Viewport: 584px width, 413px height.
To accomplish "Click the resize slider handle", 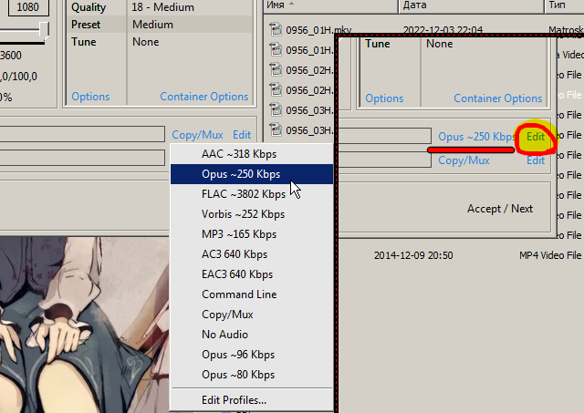I will pyautogui.click(x=44, y=31).
